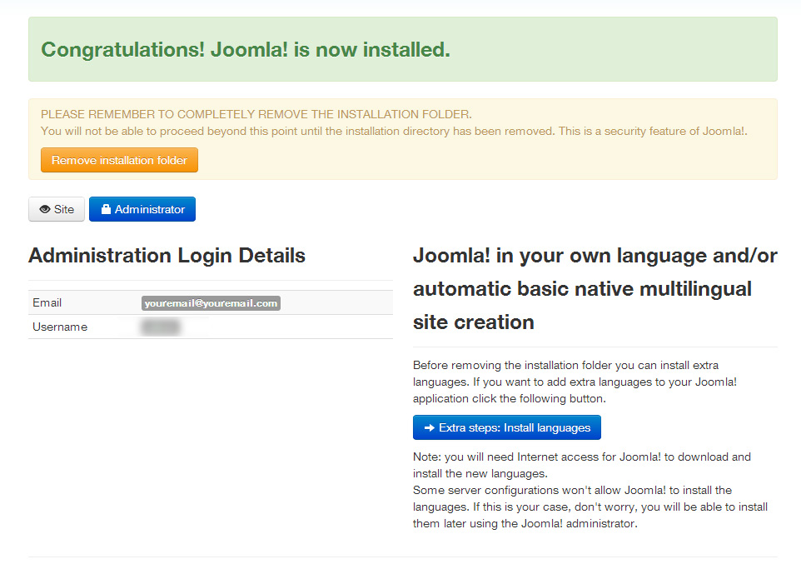Select the youremail@youremail.com email badge

211,303
